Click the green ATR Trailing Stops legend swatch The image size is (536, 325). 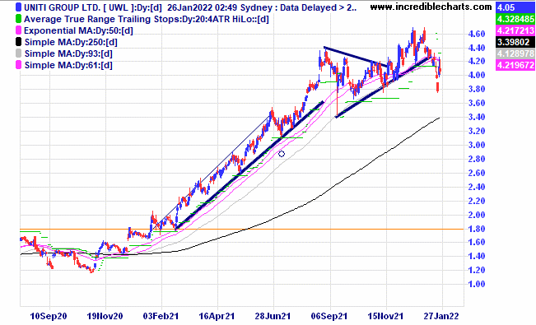[x=19, y=19]
